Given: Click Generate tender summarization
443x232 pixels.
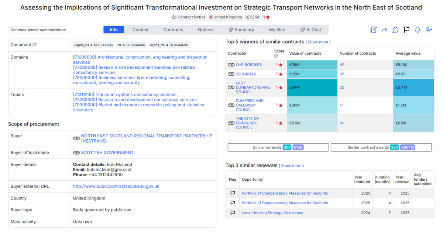Looking at the screenshot, I should 38,30.
